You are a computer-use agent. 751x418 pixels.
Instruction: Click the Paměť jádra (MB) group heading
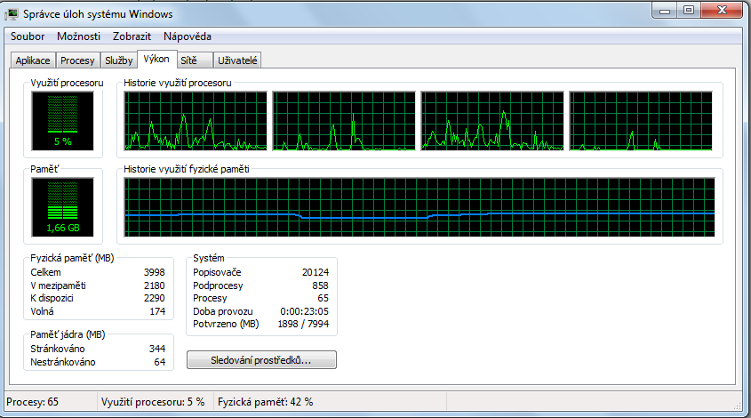point(68,334)
